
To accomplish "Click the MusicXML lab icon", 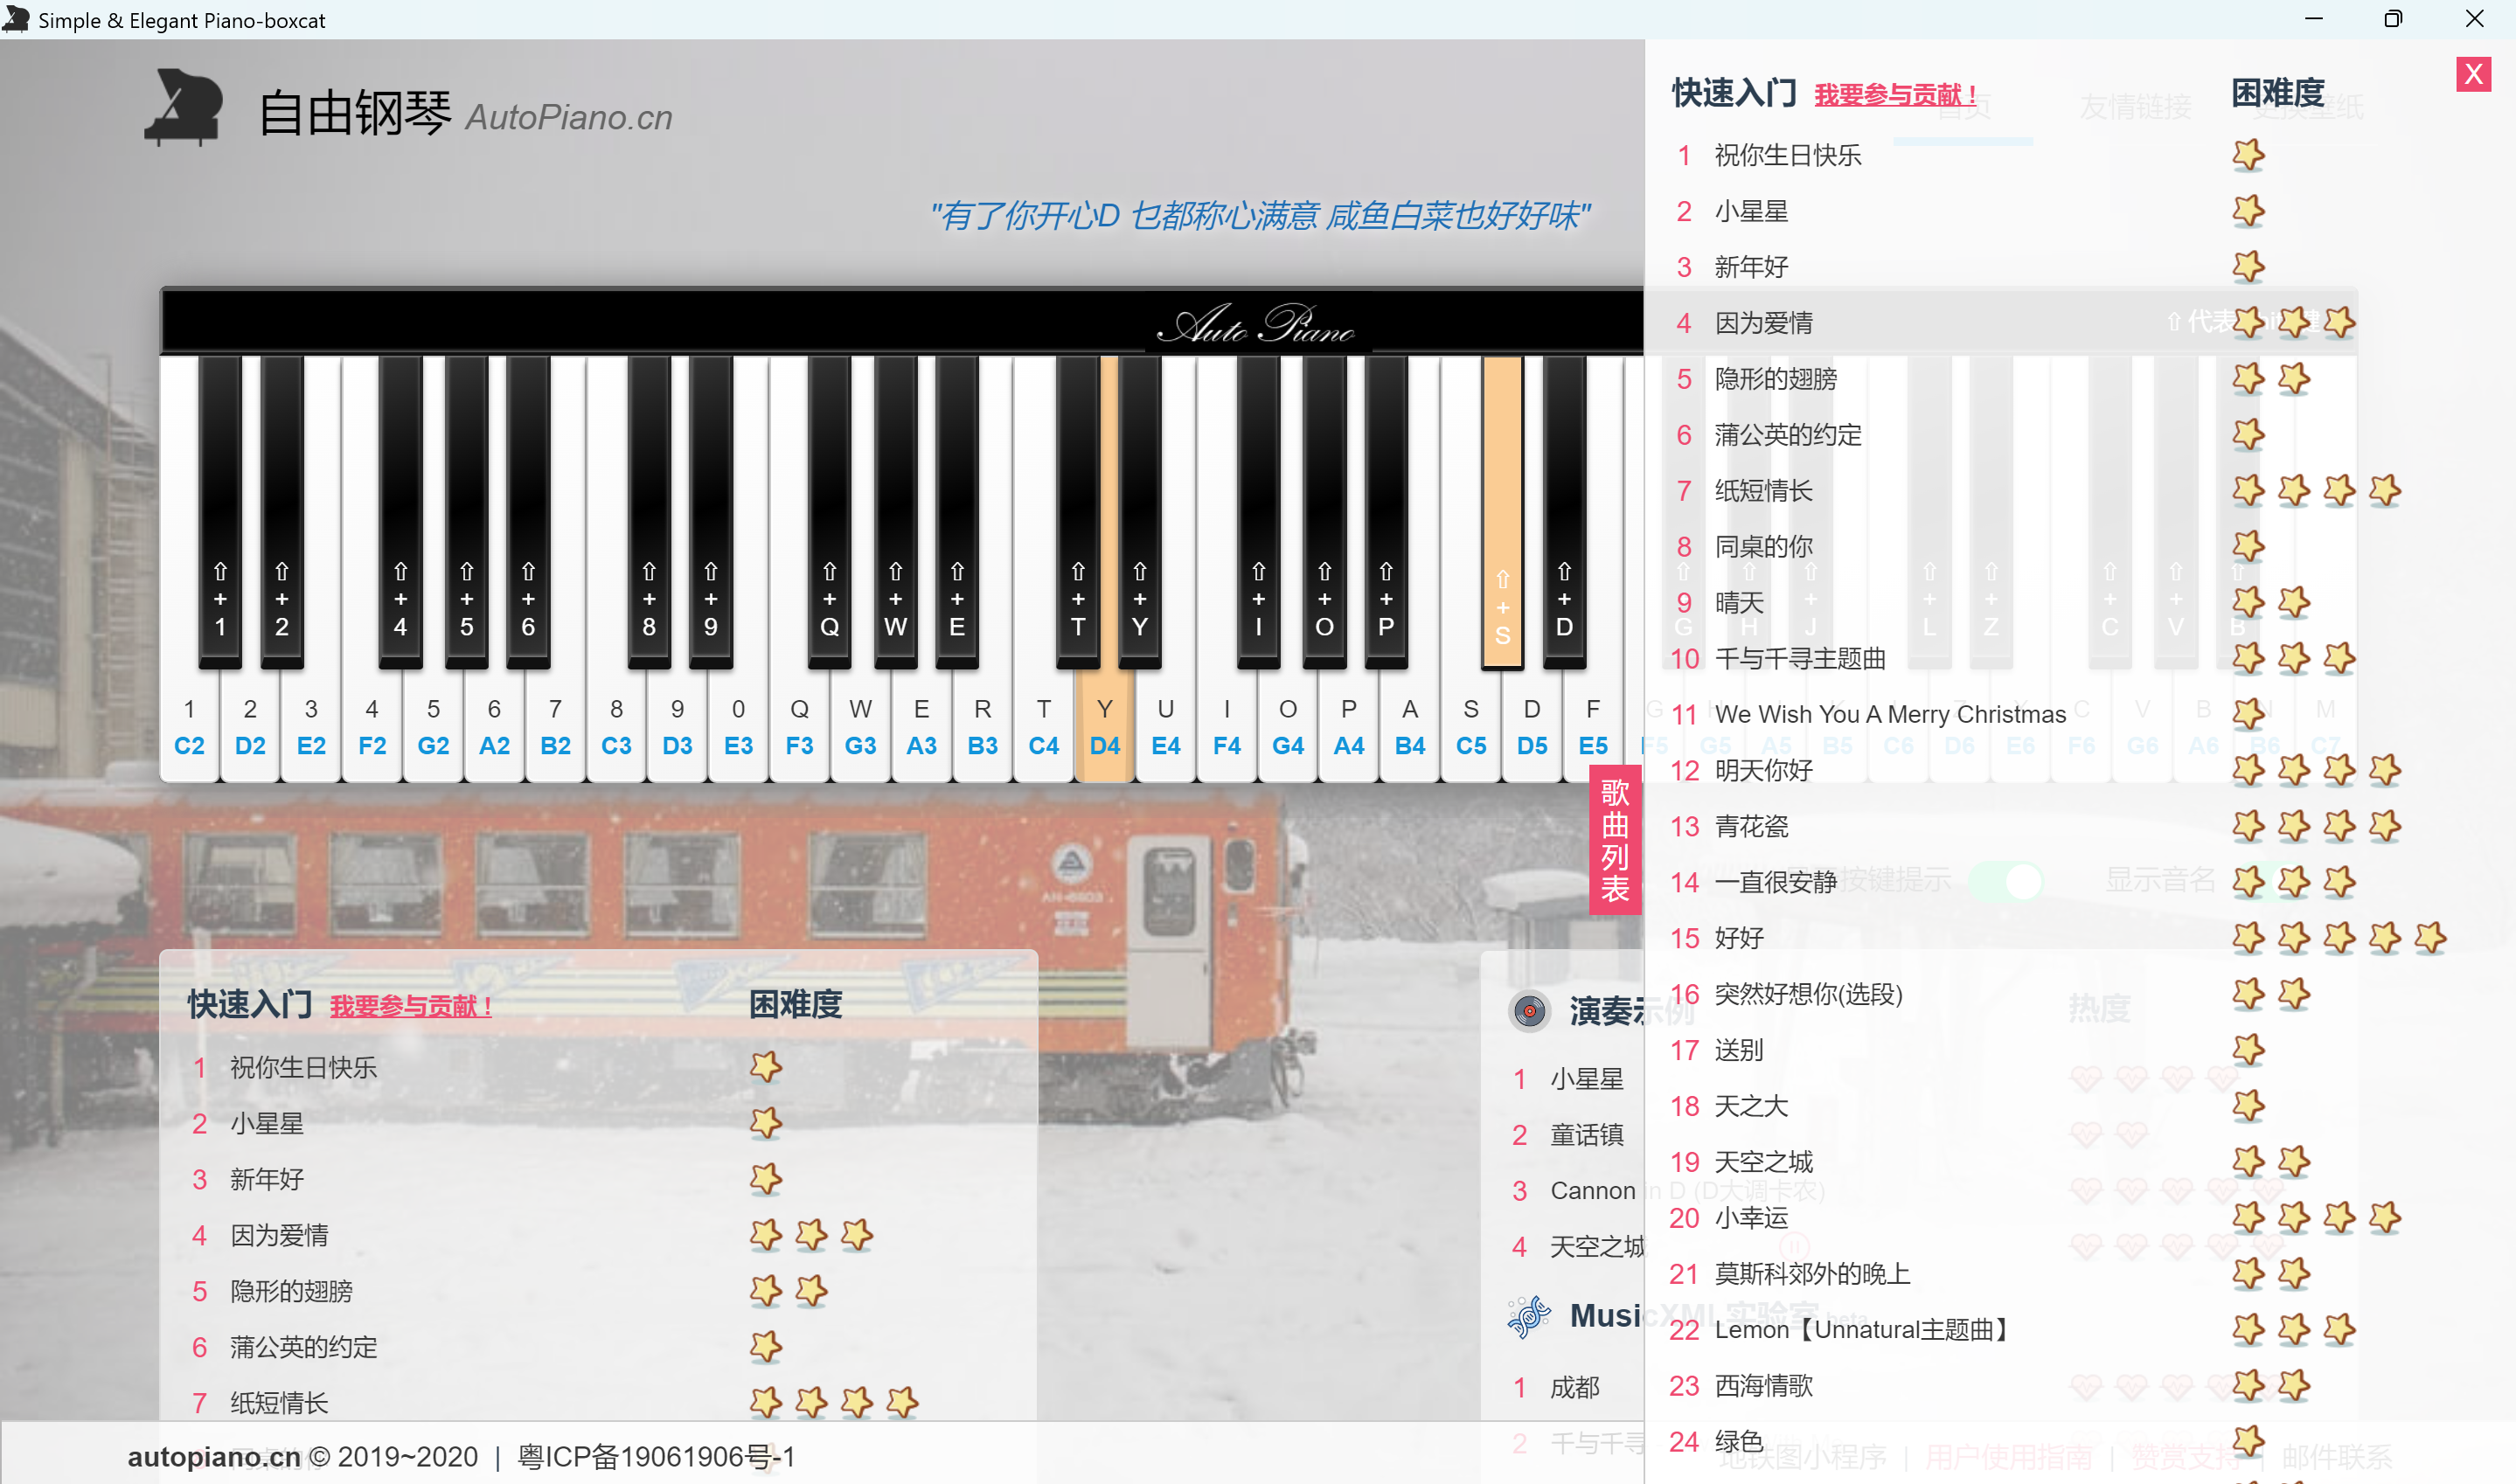I will [1529, 1316].
